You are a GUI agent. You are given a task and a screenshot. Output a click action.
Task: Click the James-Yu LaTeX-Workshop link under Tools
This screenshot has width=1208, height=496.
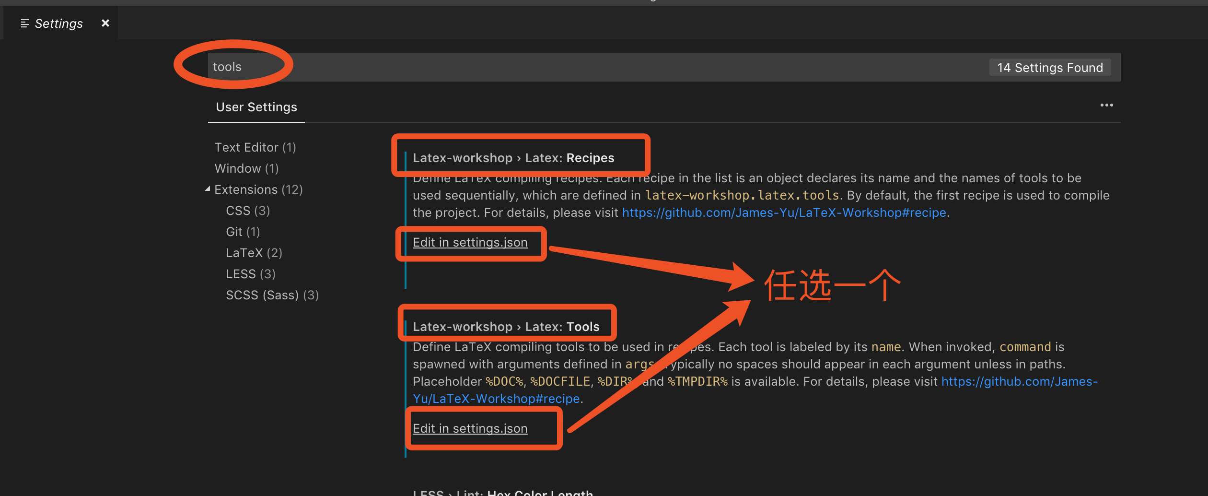pyautogui.click(x=1019, y=381)
